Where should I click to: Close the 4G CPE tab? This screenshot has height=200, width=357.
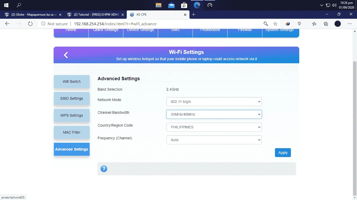[185, 15]
